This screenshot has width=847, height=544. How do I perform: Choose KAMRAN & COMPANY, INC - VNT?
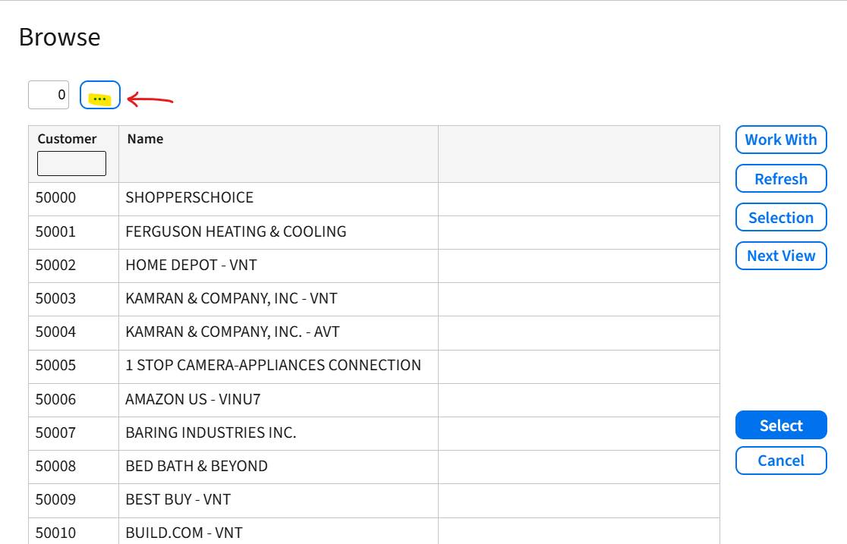click(x=231, y=299)
